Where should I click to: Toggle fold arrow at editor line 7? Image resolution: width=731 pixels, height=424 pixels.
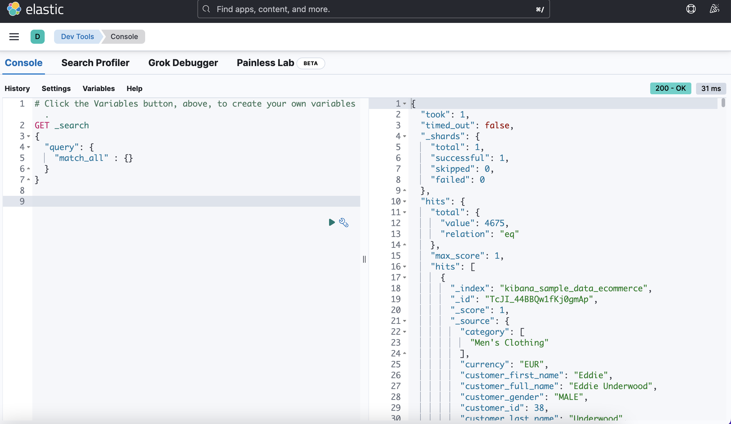click(x=28, y=179)
